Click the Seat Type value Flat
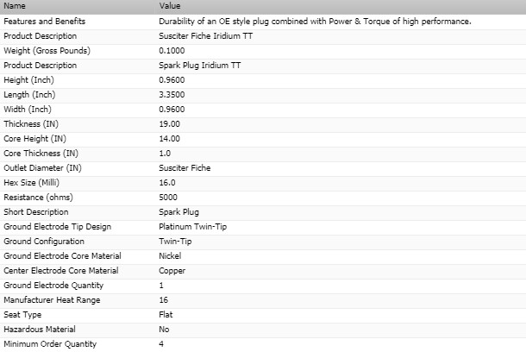The width and height of the screenshot is (526, 352). pos(166,314)
